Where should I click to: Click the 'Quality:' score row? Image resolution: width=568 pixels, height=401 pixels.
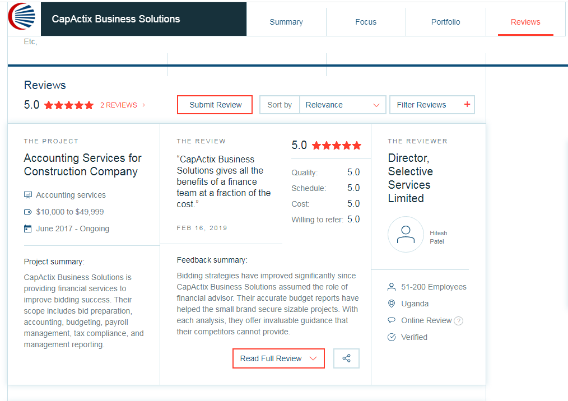coord(325,172)
